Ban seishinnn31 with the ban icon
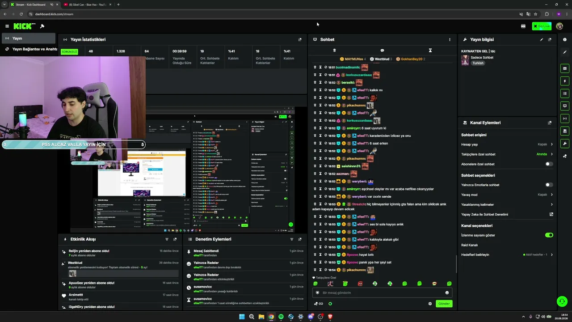This screenshot has width=572, height=322. [325, 166]
